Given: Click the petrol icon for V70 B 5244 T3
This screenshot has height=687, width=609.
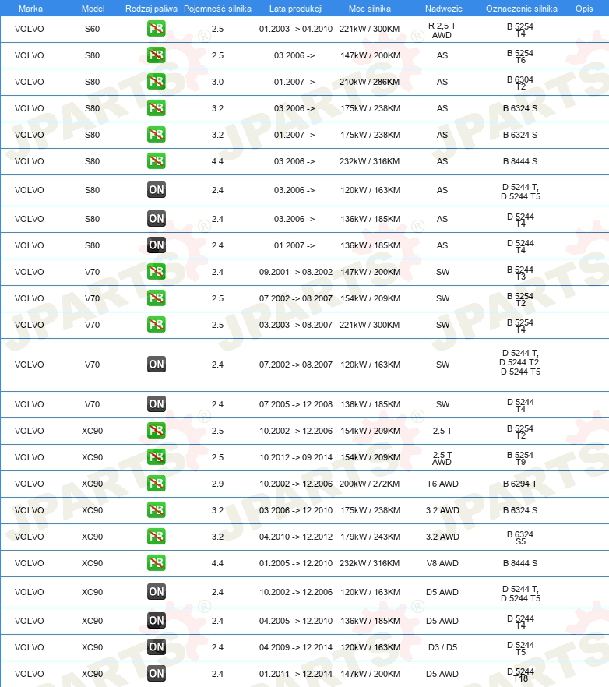Looking at the screenshot, I should pyautogui.click(x=157, y=272).
